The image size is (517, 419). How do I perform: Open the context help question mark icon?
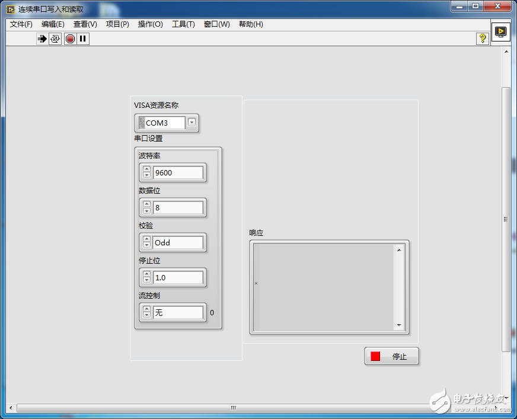483,39
